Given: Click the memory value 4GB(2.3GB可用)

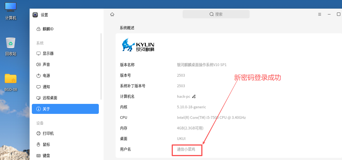Looking at the screenshot, I should click(x=190, y=128).
